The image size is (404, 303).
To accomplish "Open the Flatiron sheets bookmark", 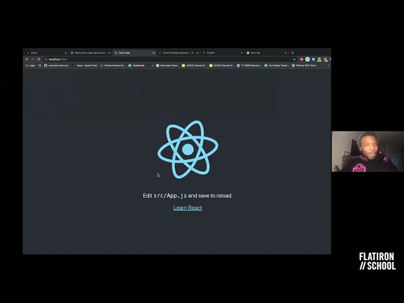I will (304, 66).
